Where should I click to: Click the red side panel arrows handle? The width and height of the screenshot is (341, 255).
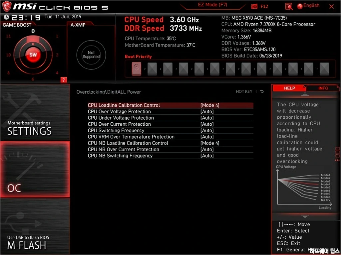click(337, 160)
